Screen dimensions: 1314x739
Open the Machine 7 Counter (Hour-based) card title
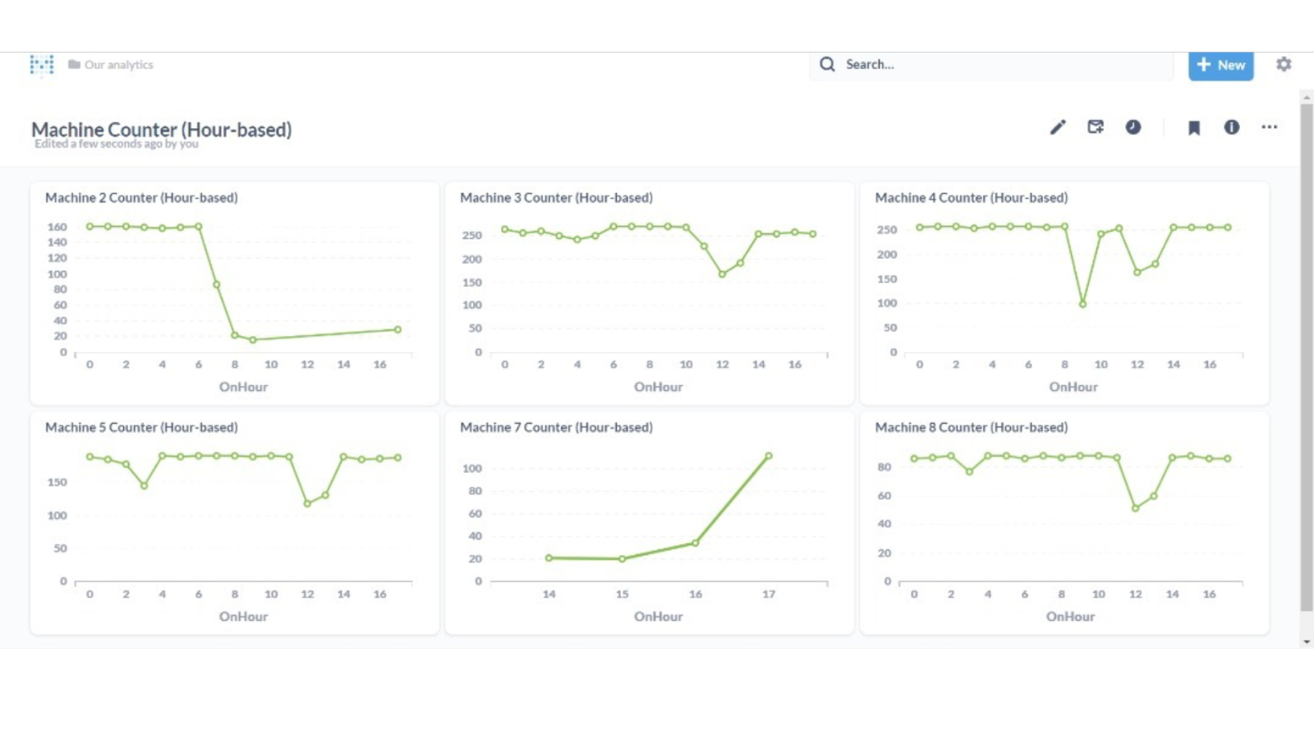(556, 428)
